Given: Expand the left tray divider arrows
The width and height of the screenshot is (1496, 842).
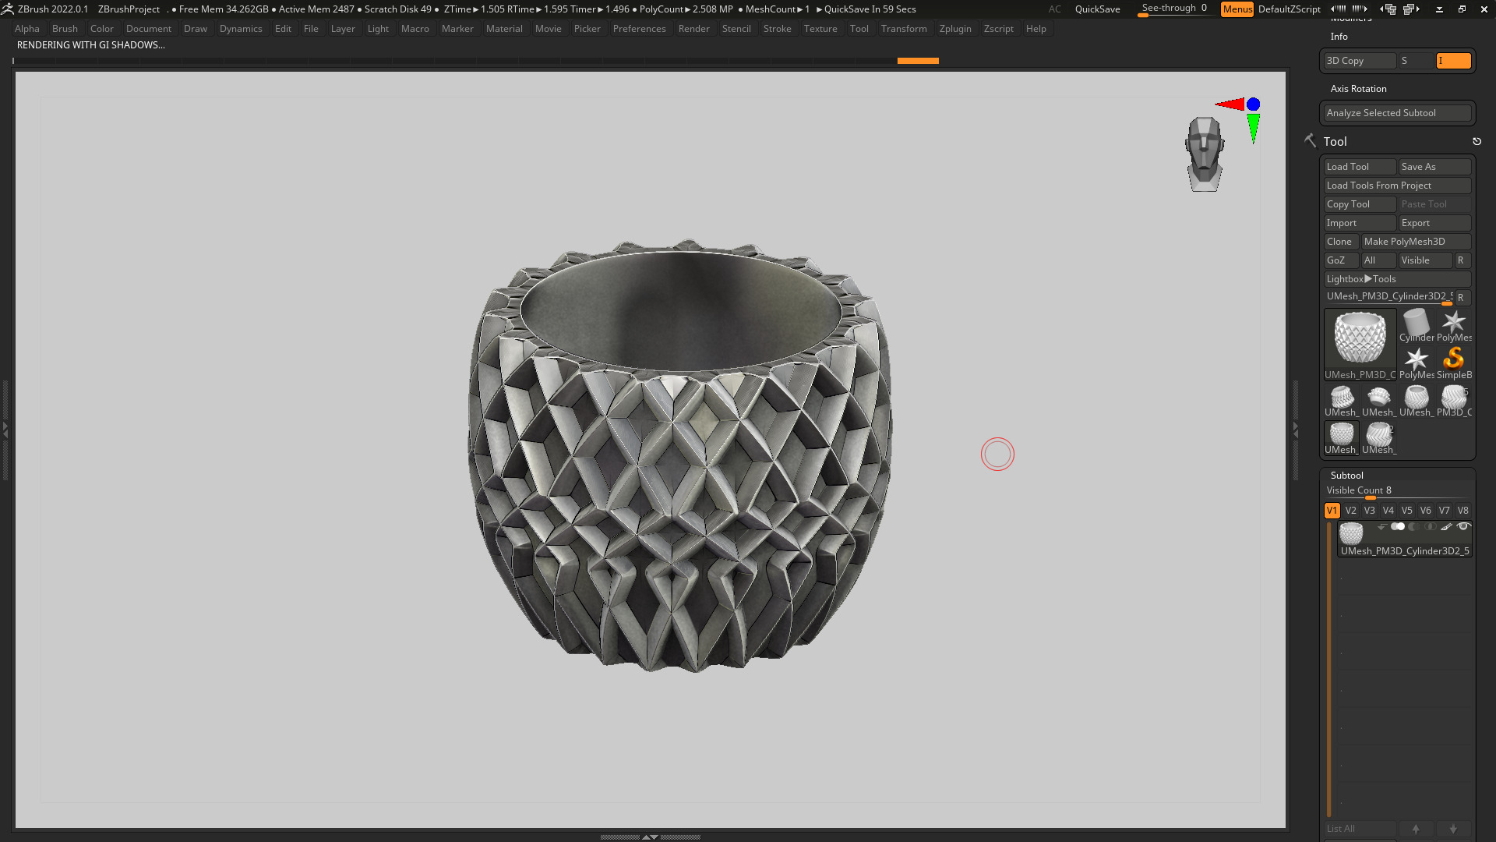Looking at the screenshot, I should [5, 429].
